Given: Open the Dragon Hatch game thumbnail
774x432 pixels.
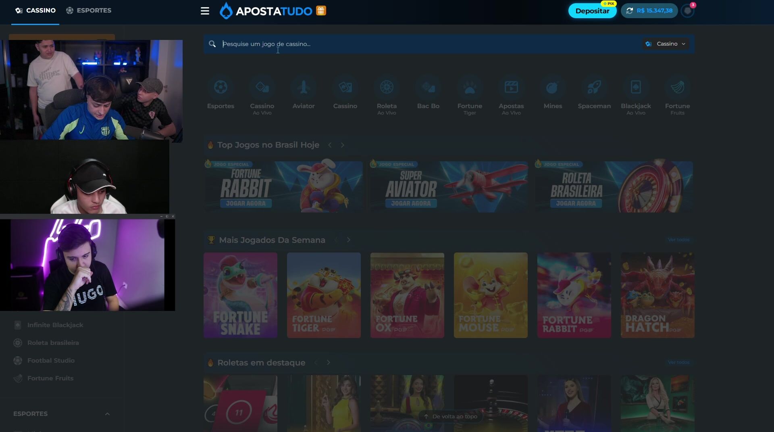Looking at the screenshot, I should 657,295.
